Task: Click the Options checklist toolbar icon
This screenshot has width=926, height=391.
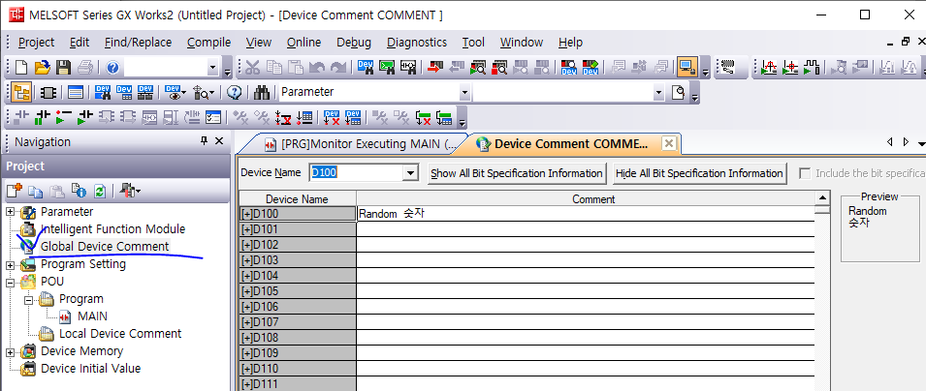Action: pos(212,117)
